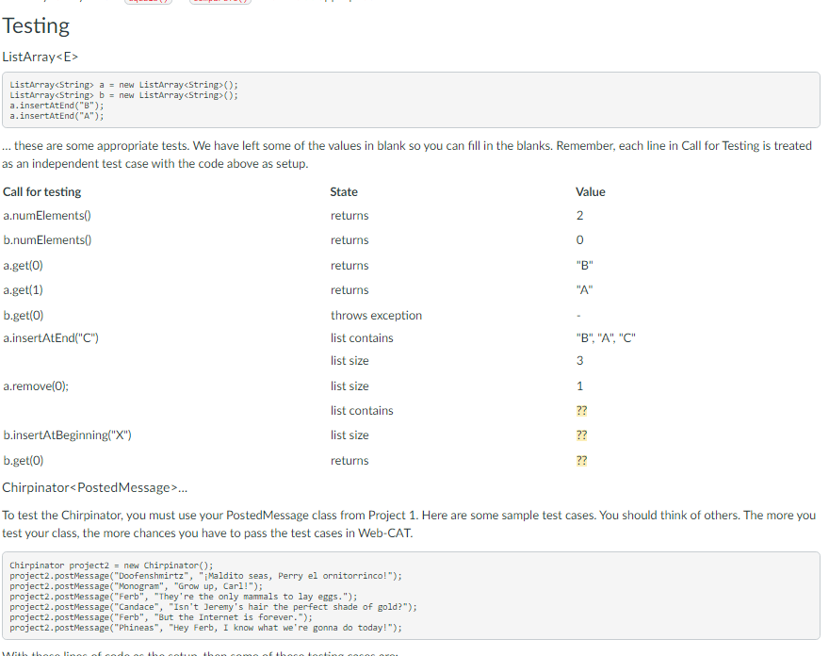Select the State column header

point(343,191)
